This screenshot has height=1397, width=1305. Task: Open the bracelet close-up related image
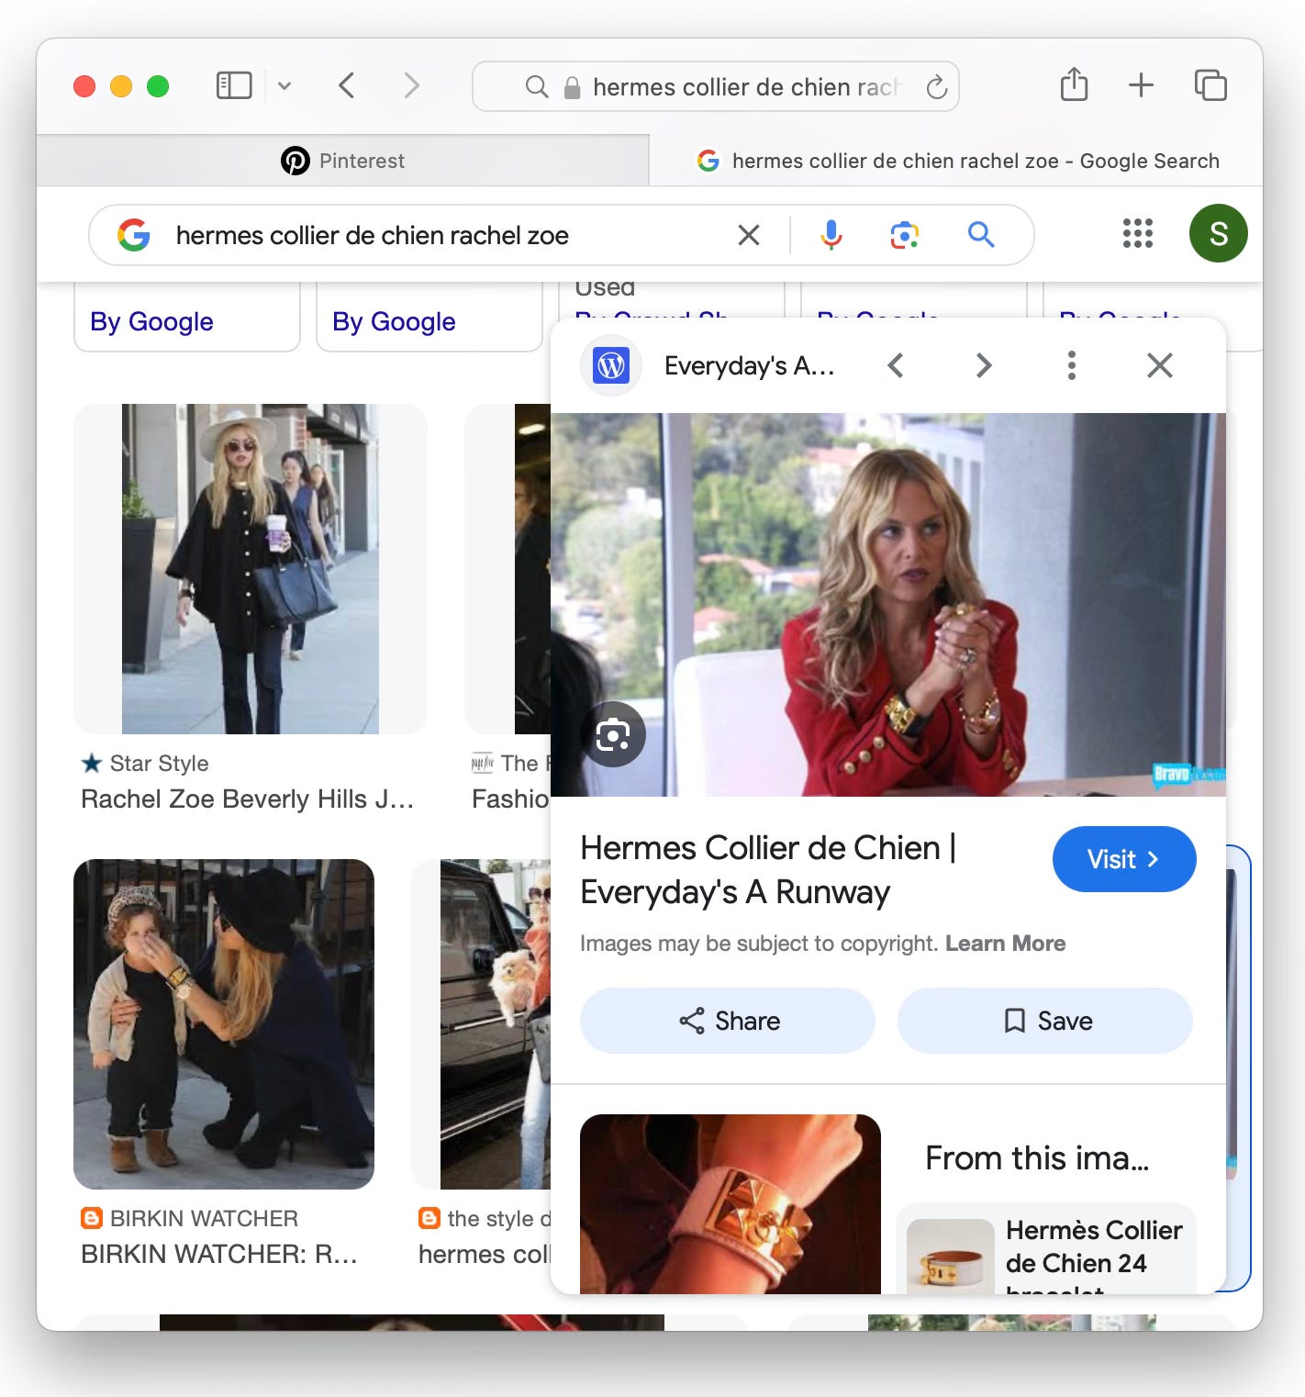(x=731, y=1204)
